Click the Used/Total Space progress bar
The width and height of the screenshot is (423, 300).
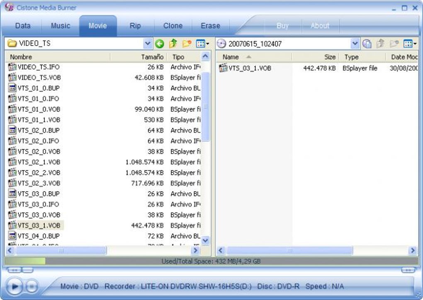point(211,261)
